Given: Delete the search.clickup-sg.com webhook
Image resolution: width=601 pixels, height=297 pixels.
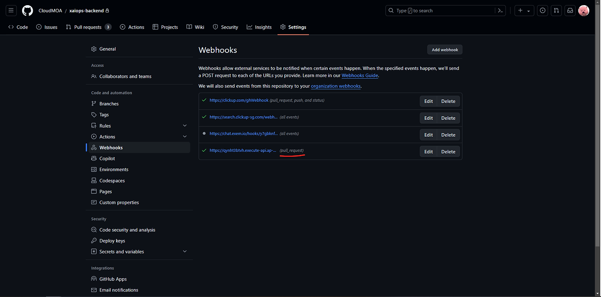Looking at the screenshot, I should (448, 118).
